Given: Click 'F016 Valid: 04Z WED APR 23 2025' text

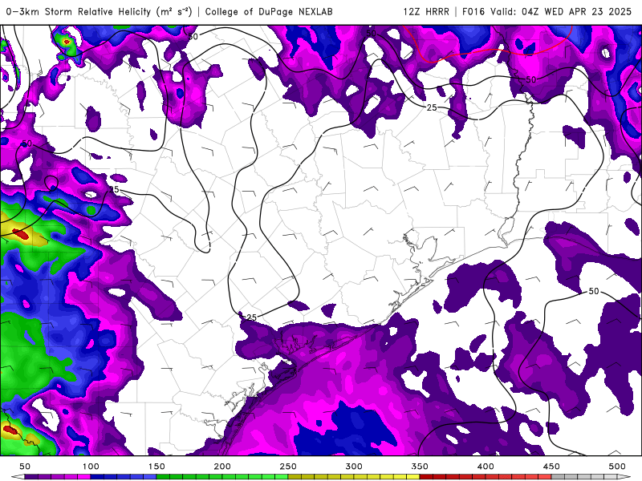Looking at the screenshot, I should click(547, 11).
